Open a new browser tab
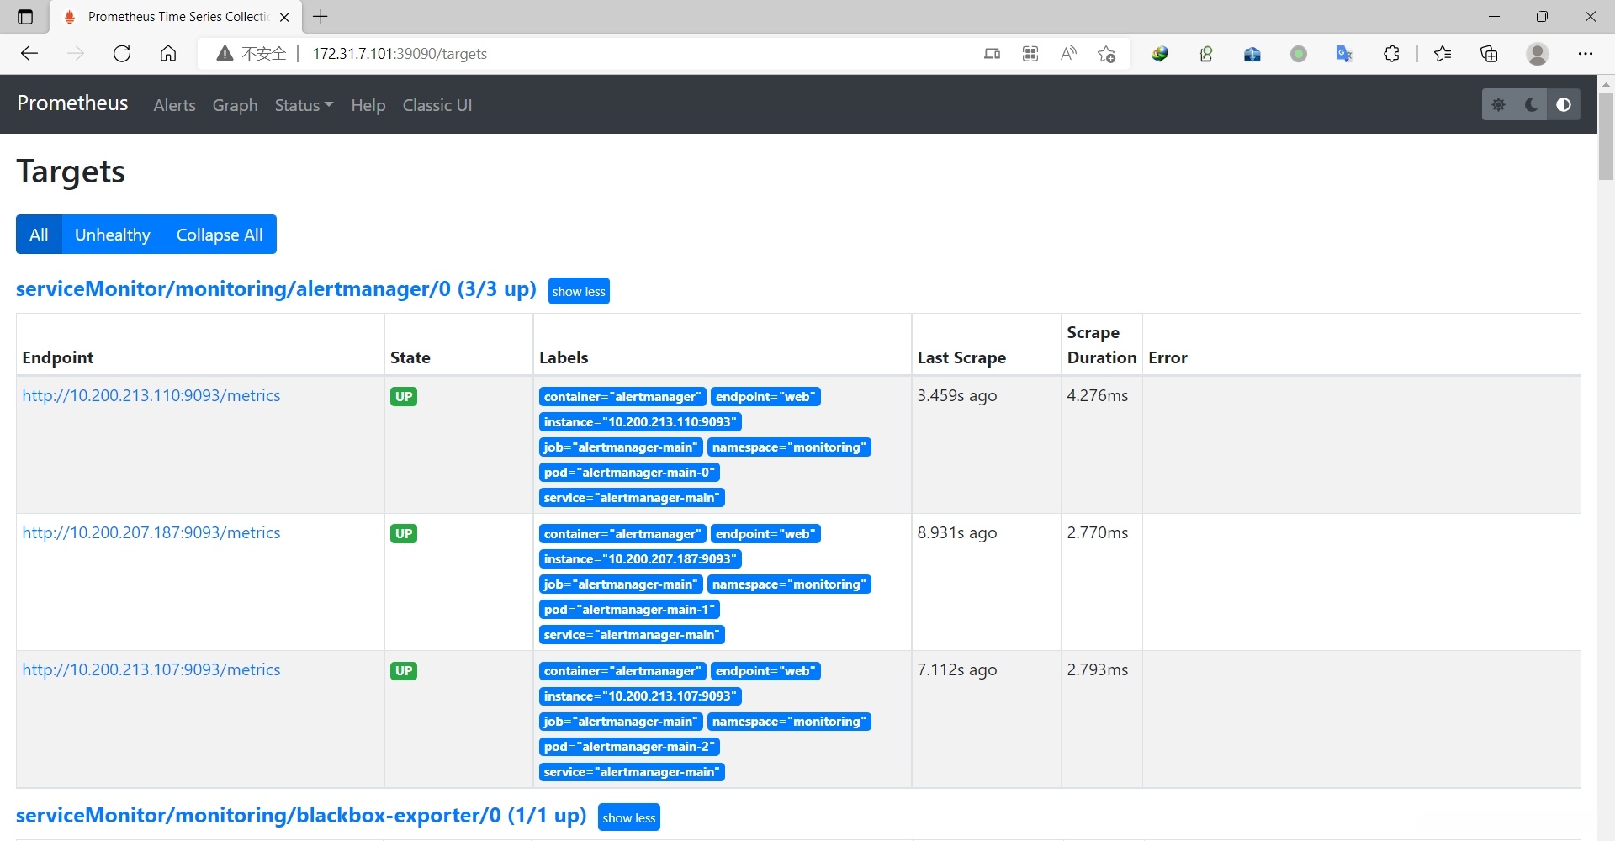The width and height of the screenshot is (1615, 841). point(320,16)
